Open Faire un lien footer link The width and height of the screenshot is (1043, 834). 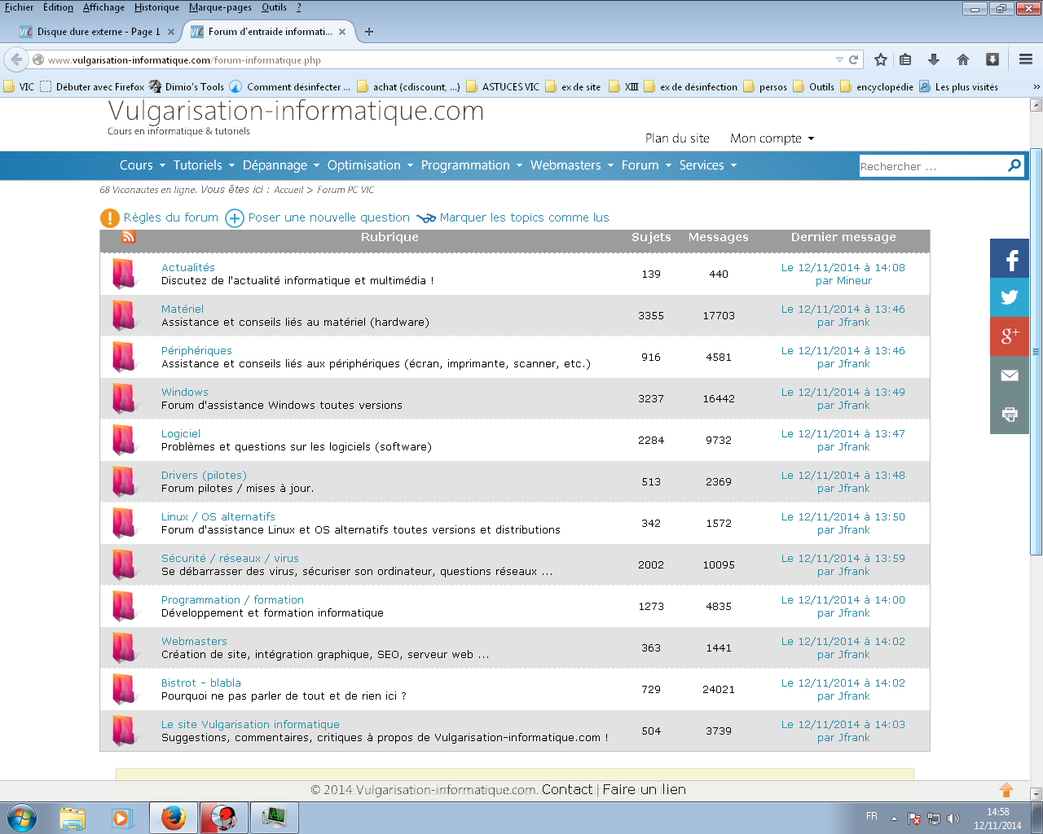644,789
